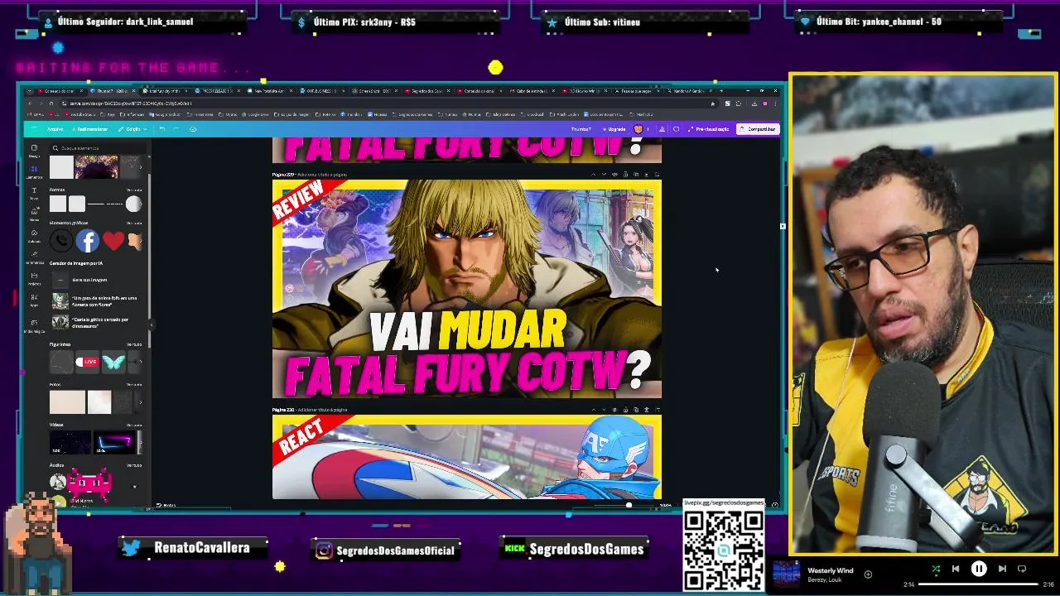
Task: Expand Elementos gráficos with Ver tudo
Action: pyautogui.click(x=134, y=223)
